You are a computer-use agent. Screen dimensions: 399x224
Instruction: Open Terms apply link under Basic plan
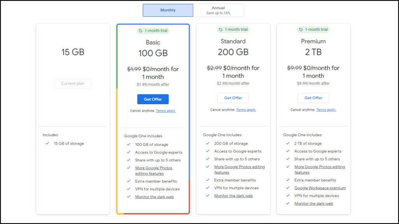[166, 110]
